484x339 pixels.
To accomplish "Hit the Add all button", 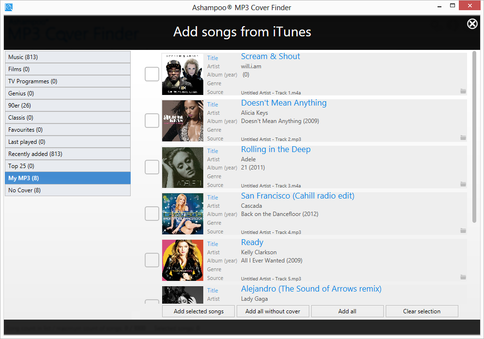I will point(347,311).
